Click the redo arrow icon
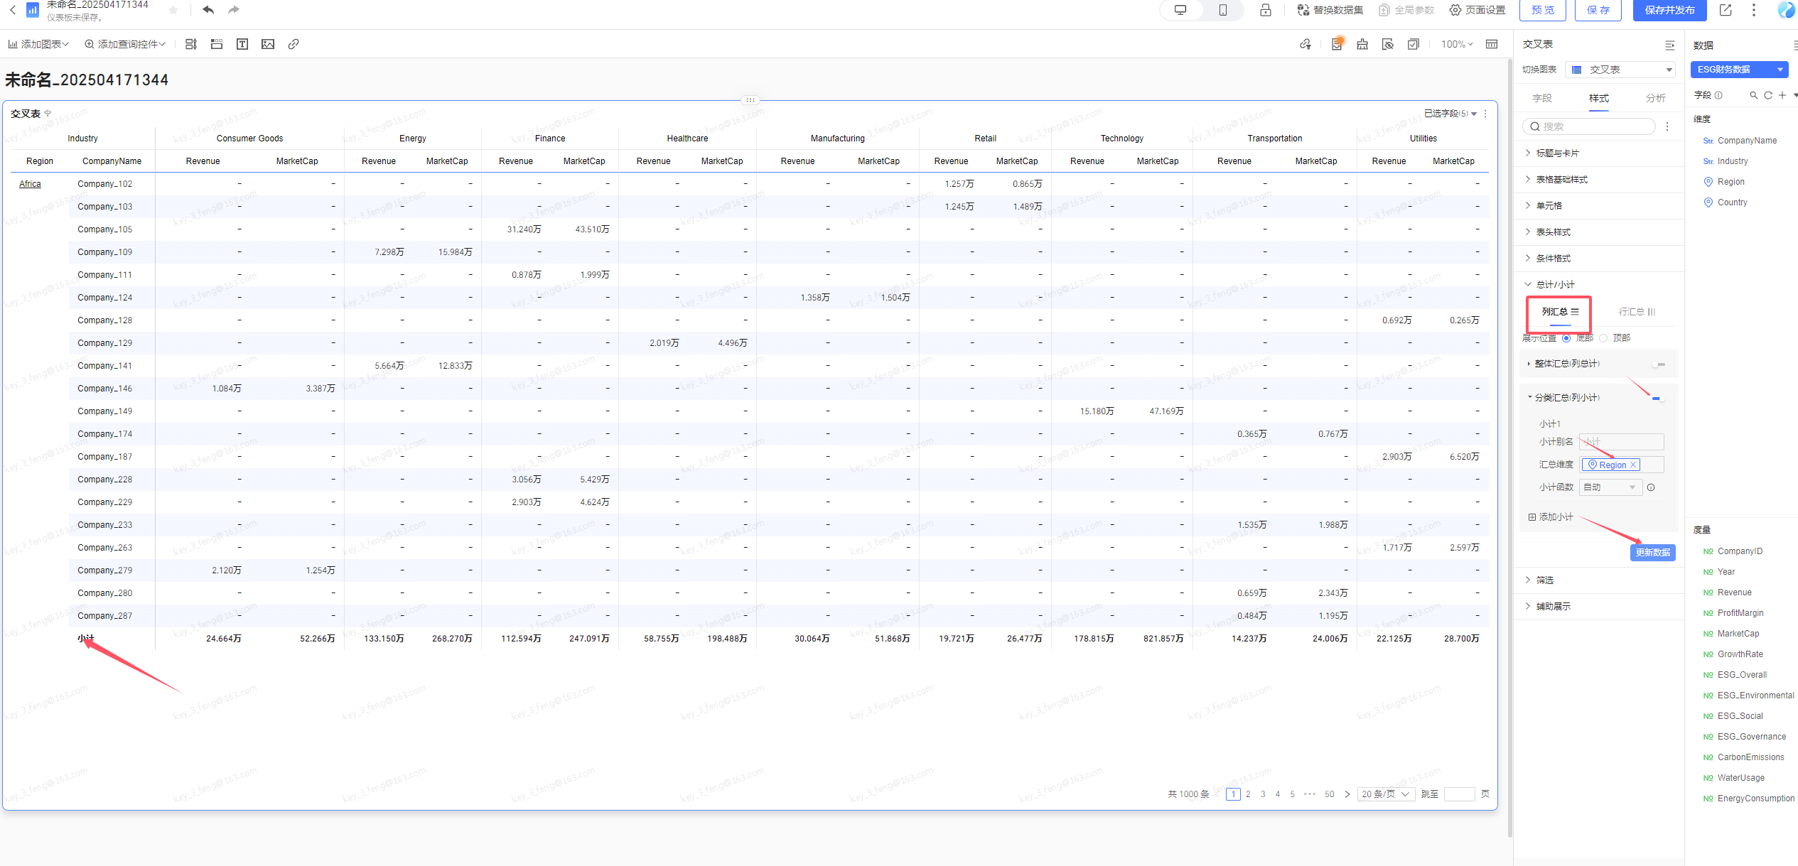Screen dimensions: 1798x866 click(x=233, y=10)
